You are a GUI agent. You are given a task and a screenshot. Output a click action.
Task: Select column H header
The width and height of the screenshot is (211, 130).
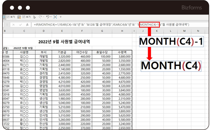click(x=122, y=31)
